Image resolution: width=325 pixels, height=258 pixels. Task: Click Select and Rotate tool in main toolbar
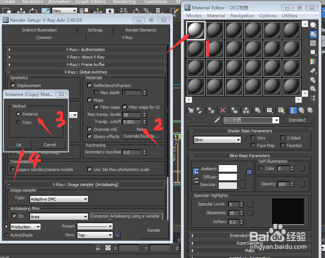point(33,10)
